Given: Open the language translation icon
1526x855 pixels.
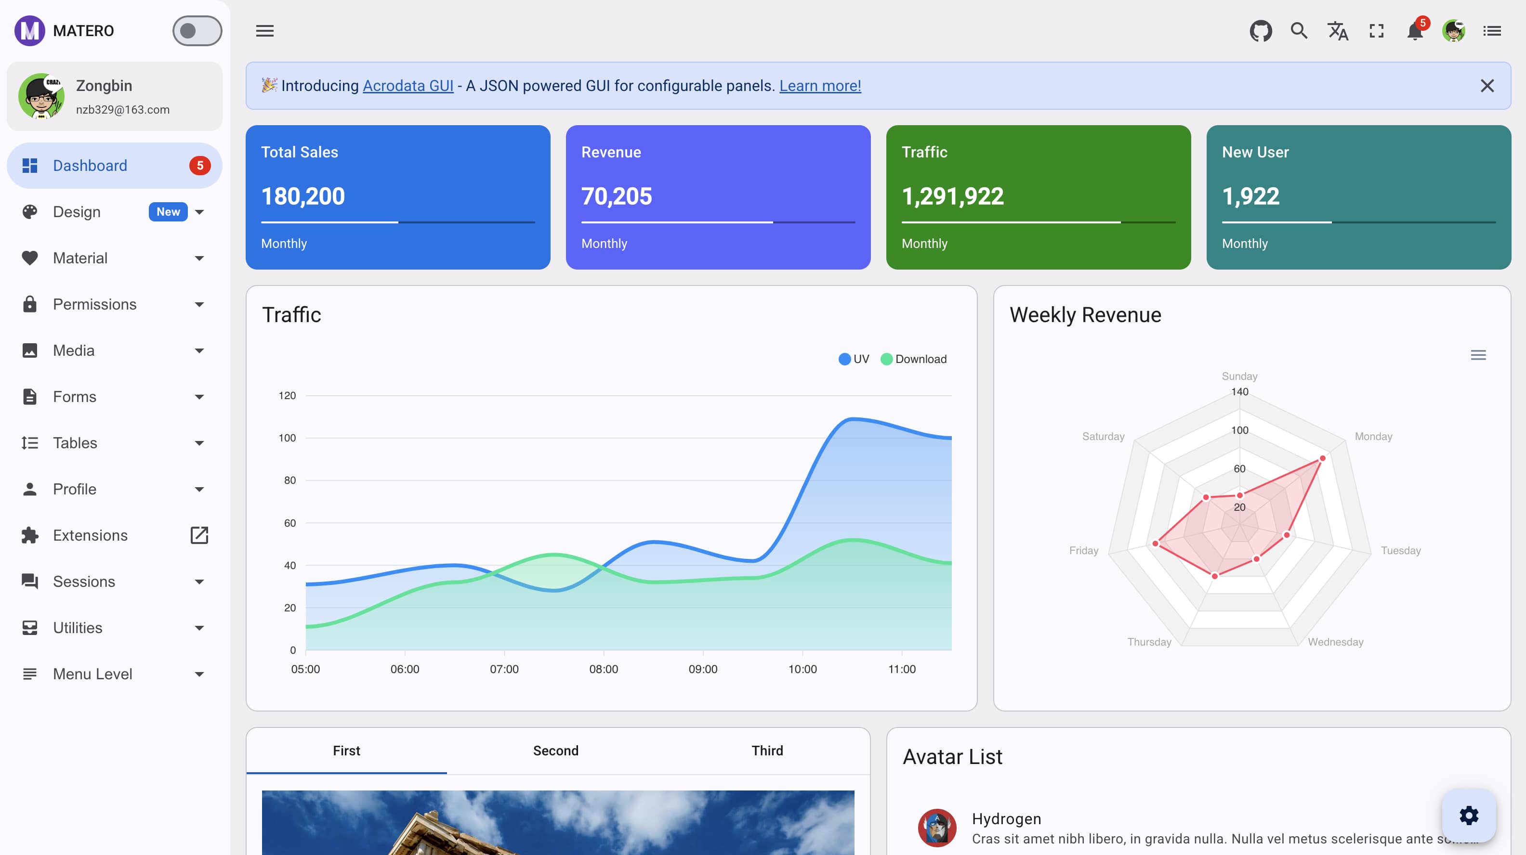Looking at the screenshot, I should (1337, 30).
